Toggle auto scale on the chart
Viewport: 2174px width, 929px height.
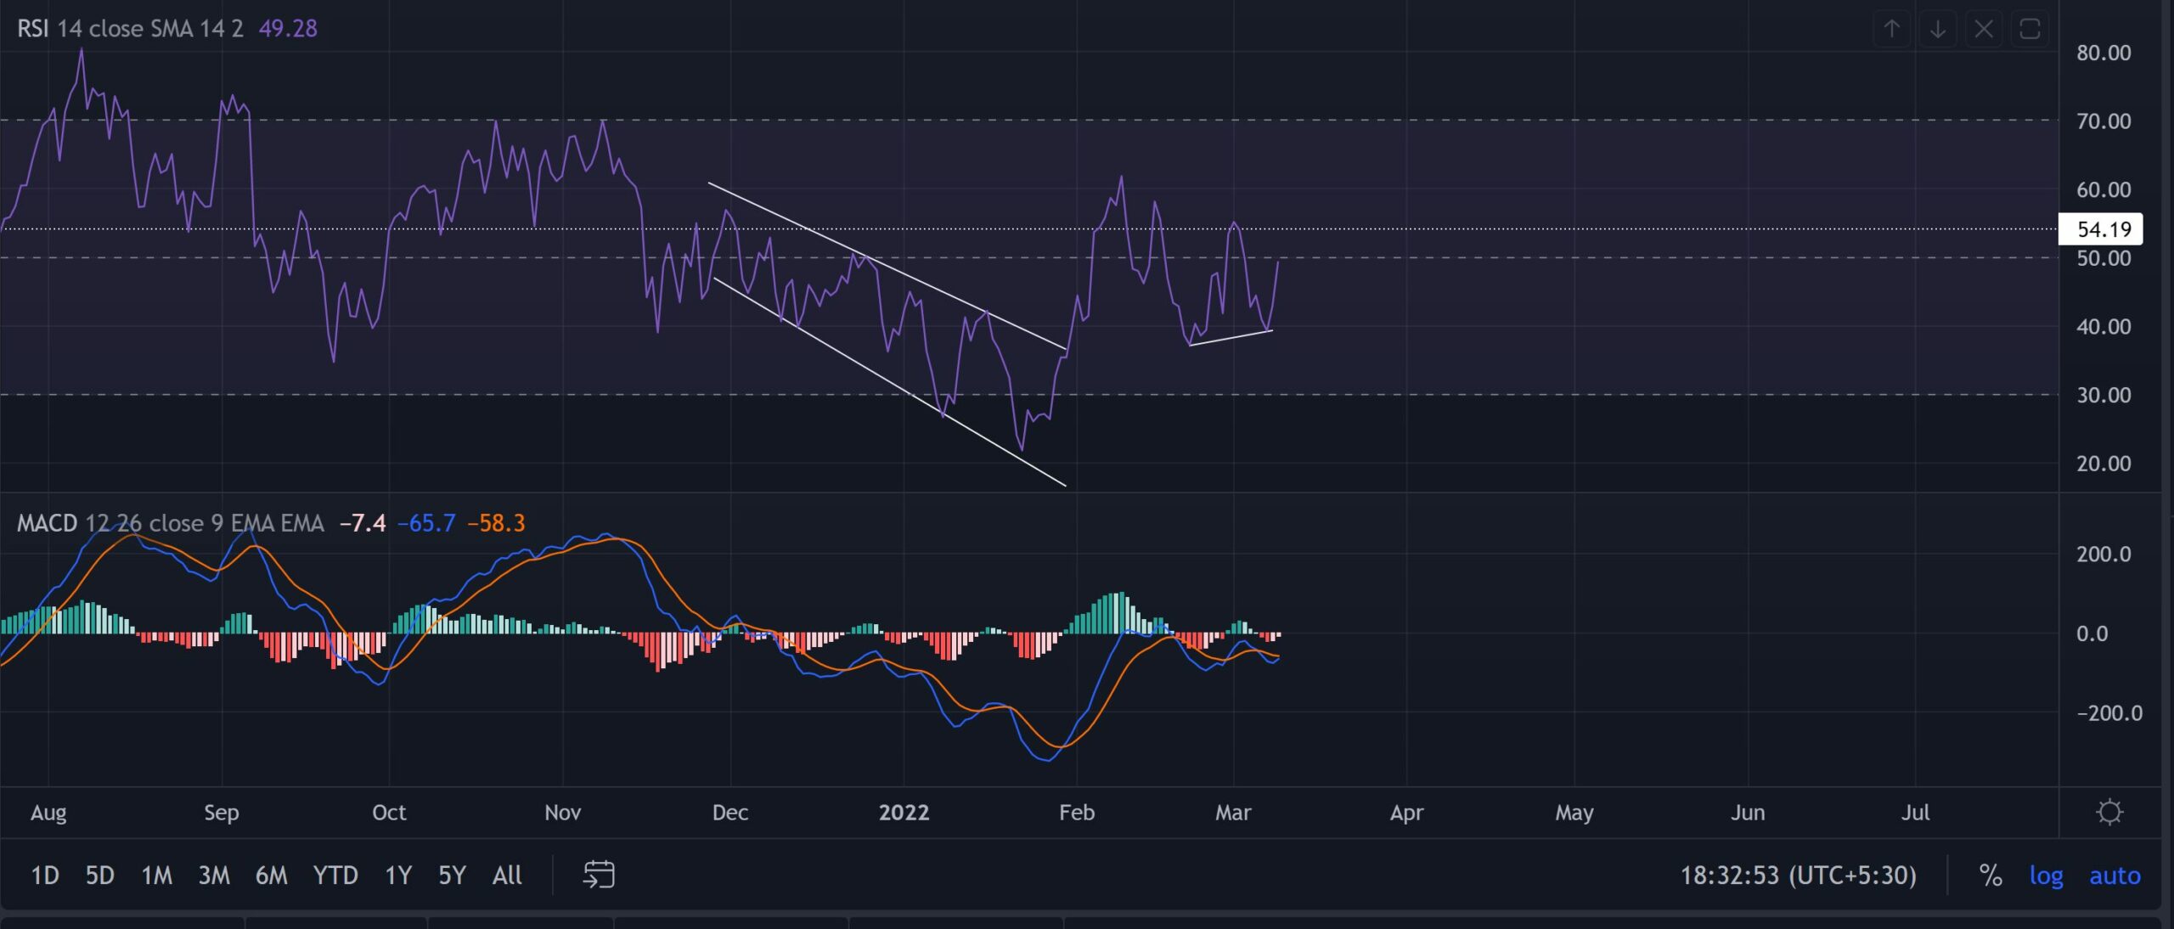click(x=2115, y=876)
